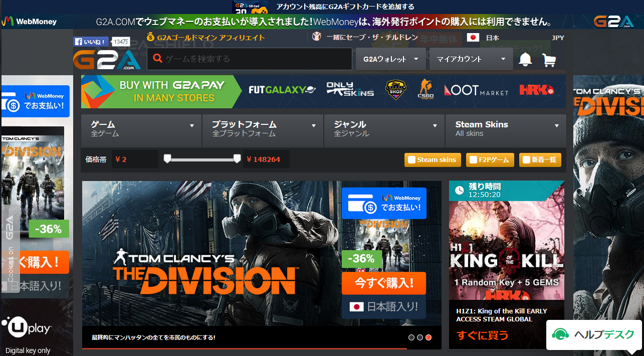Viewport: 644px width, 356px height.
Task: Toggle the F2Pゲーム checkbox
Action: [x=473, y=160]
